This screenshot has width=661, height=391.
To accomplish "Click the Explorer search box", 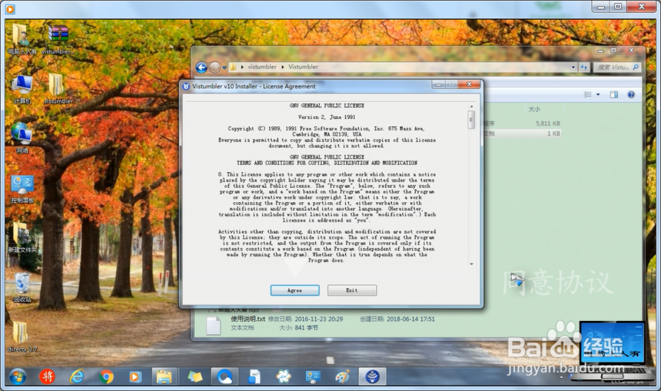I will pos(617,67).
